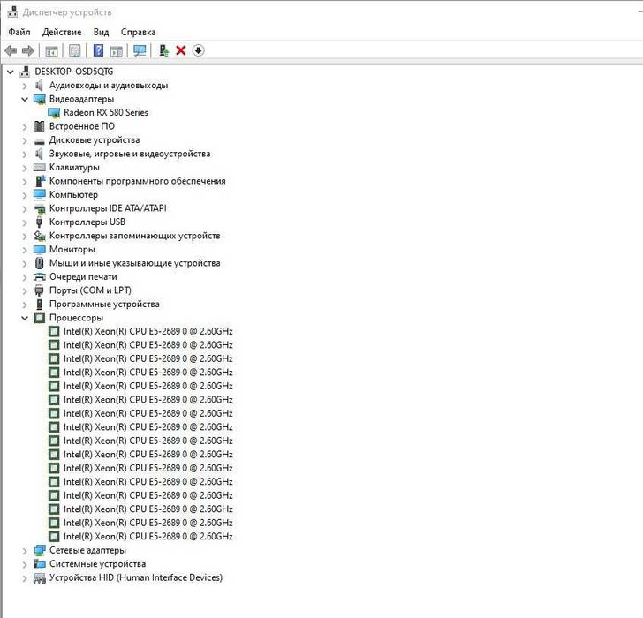
Task: Click the monitor icon of Компьютер
Action: tap(40, 194)
